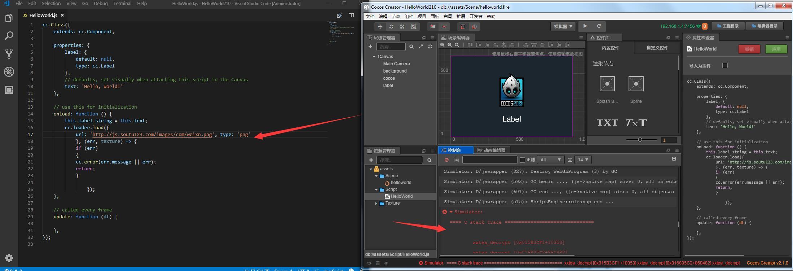Open the Search view in VS Code
Image resolution: width=793 pixels, height=271 pixels.
pyautogui.click(x=9, y=36)
